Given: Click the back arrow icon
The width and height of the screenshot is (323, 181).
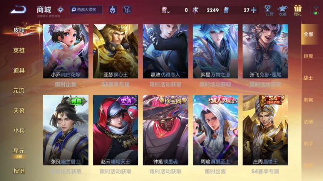Looking at the screenshot, I should pyautogui.click(x=18, y=10).
